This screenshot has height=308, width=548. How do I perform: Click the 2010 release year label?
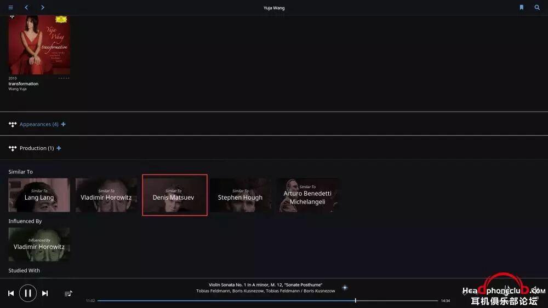(x=13, y=78)
